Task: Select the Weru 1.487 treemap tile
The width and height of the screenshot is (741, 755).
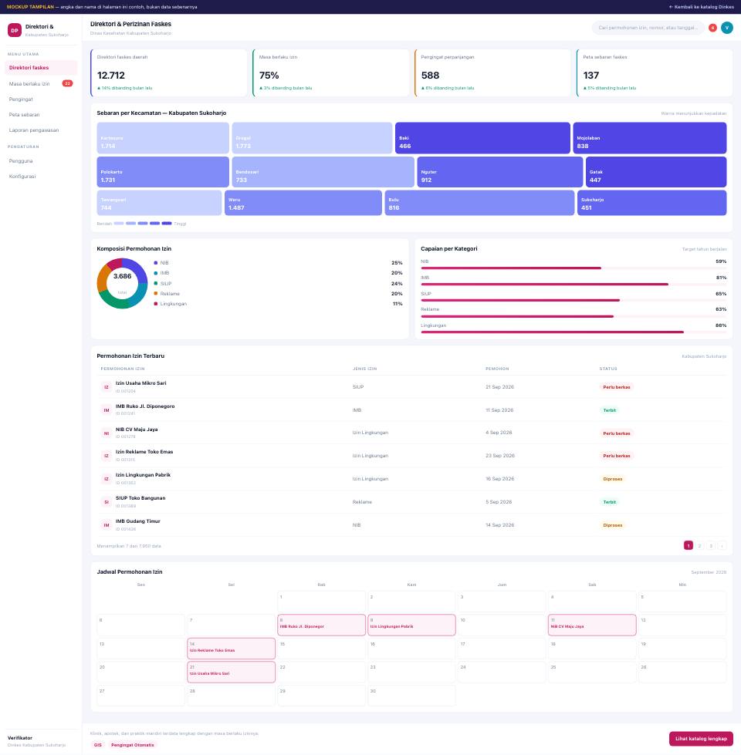Action: (303, 203)
